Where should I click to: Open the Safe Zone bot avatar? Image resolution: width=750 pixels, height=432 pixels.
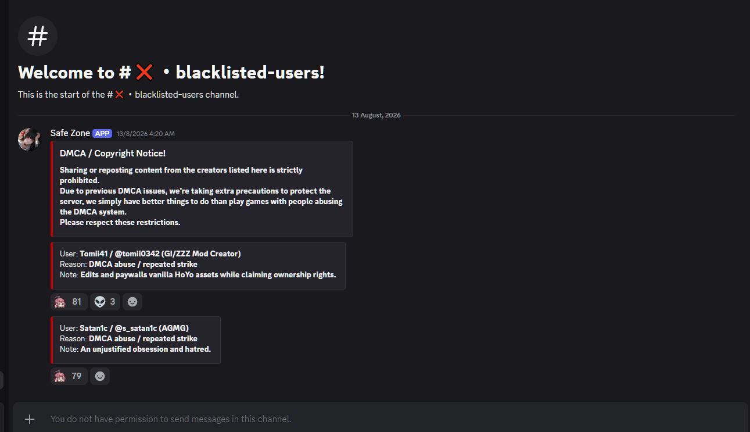click(30, 140)
